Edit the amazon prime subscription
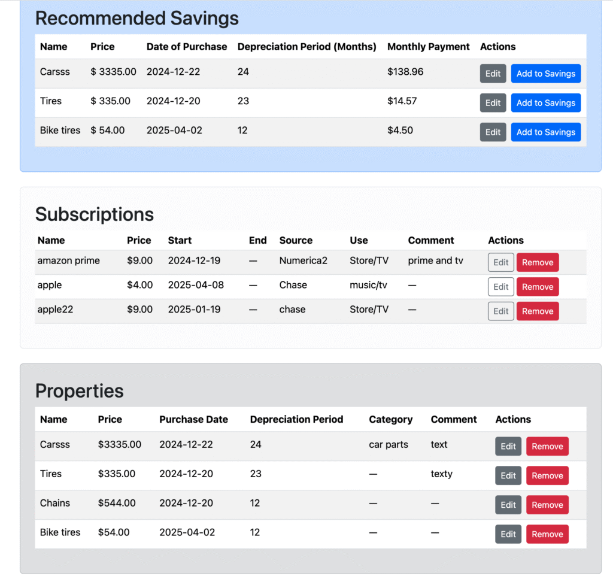This screenshot has height=582, width=613. click(500, 262)
